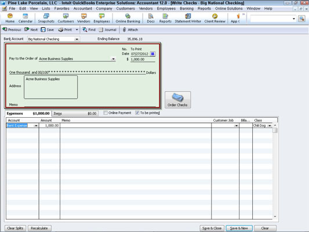Uncheck the To be printed checkbox
This screenshot has height=232, width=309.
(x=137, y=113)
